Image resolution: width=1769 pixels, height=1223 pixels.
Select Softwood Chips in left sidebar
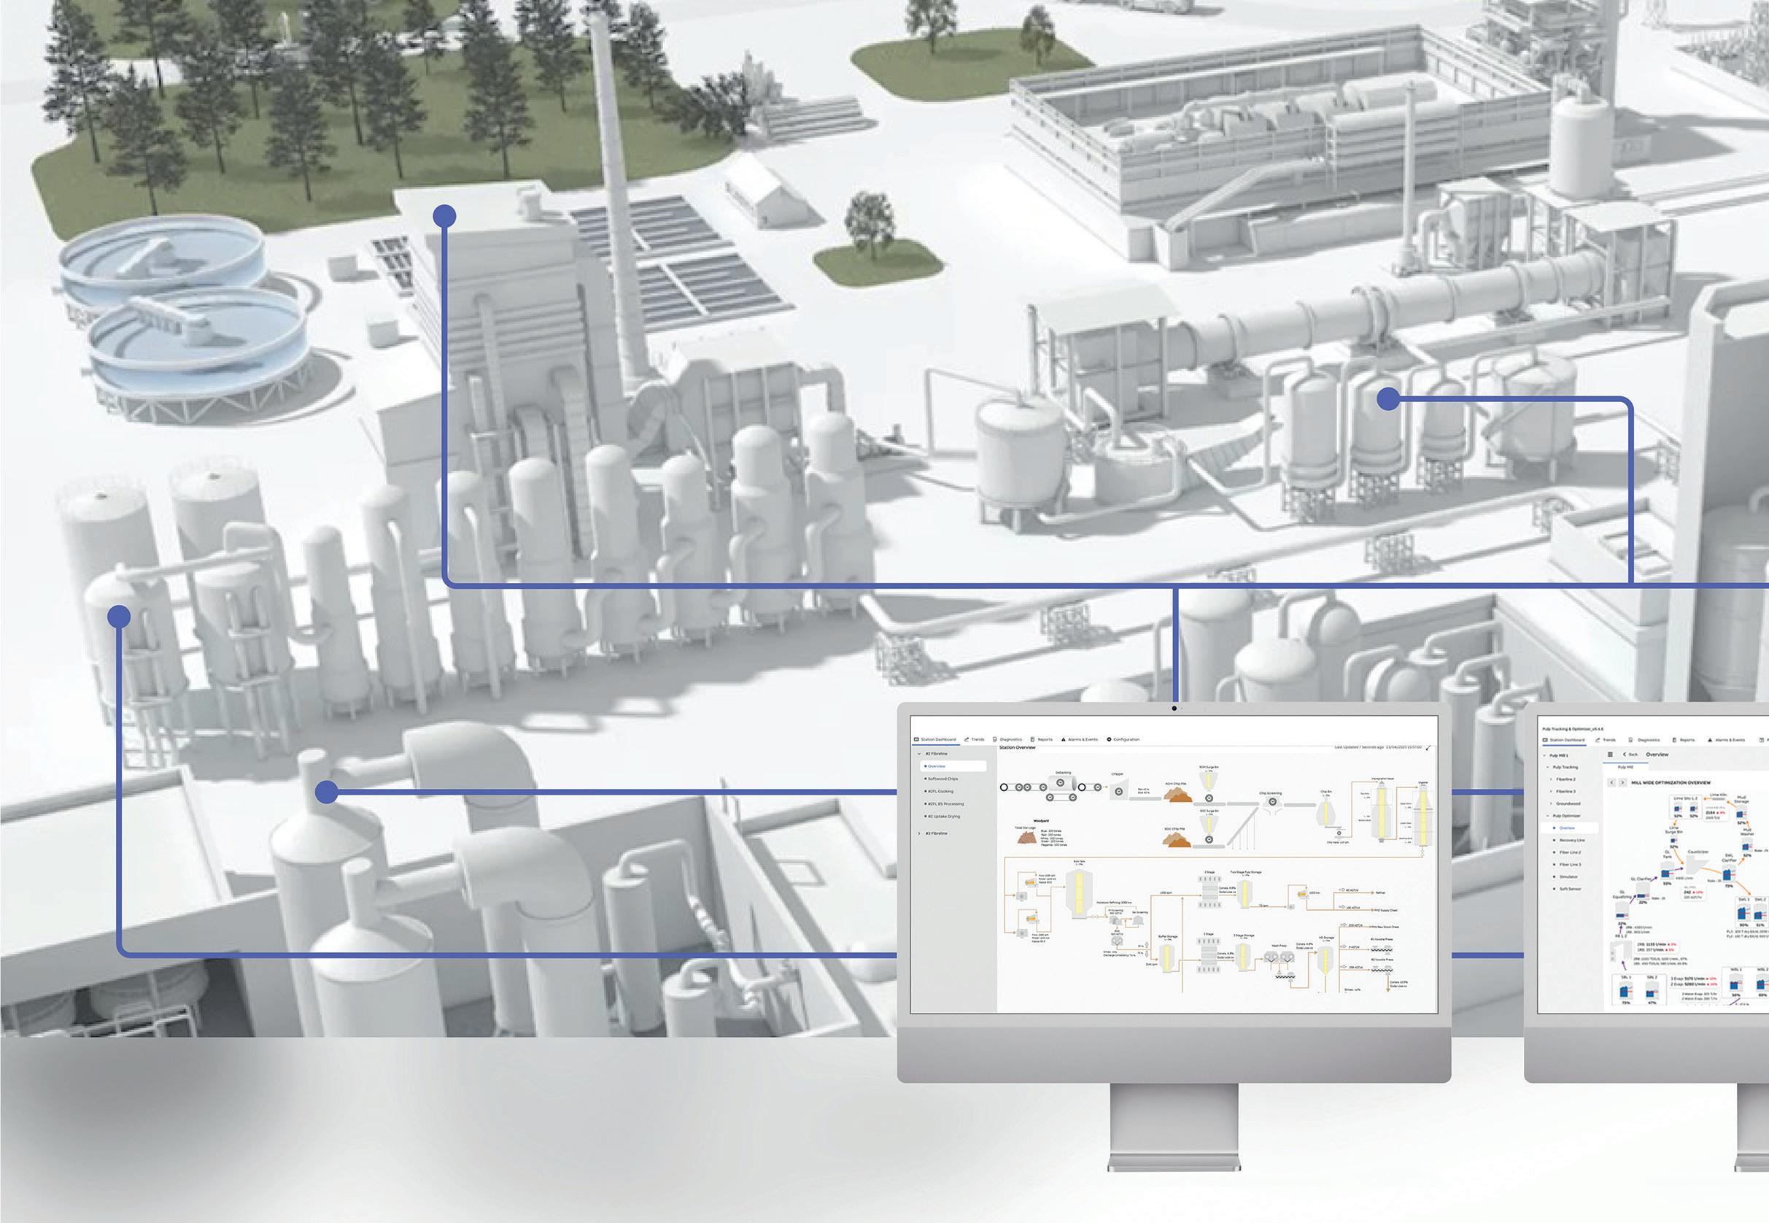click(x=942, y=779)
